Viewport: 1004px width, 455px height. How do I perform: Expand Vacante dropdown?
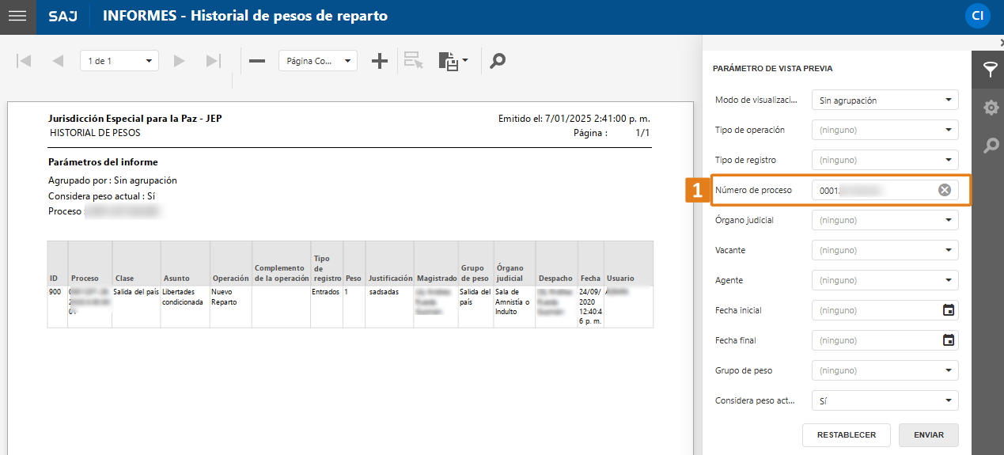[x=885, y=250]
